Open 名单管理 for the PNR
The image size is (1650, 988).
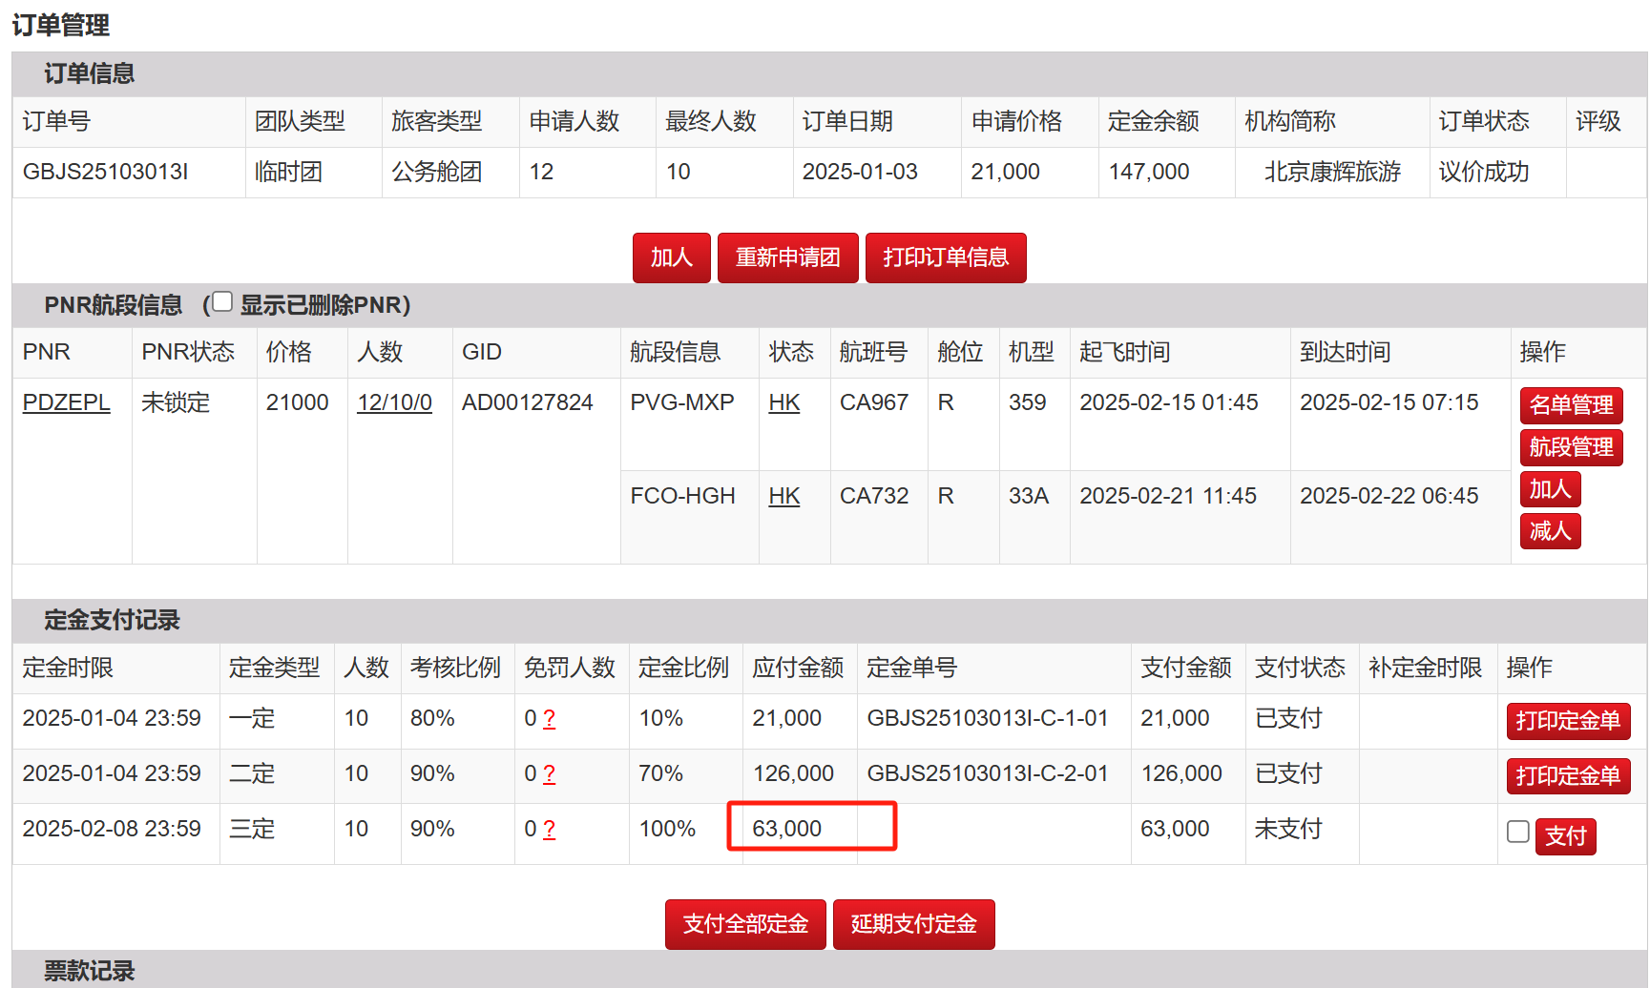[x=1570, y=405]
